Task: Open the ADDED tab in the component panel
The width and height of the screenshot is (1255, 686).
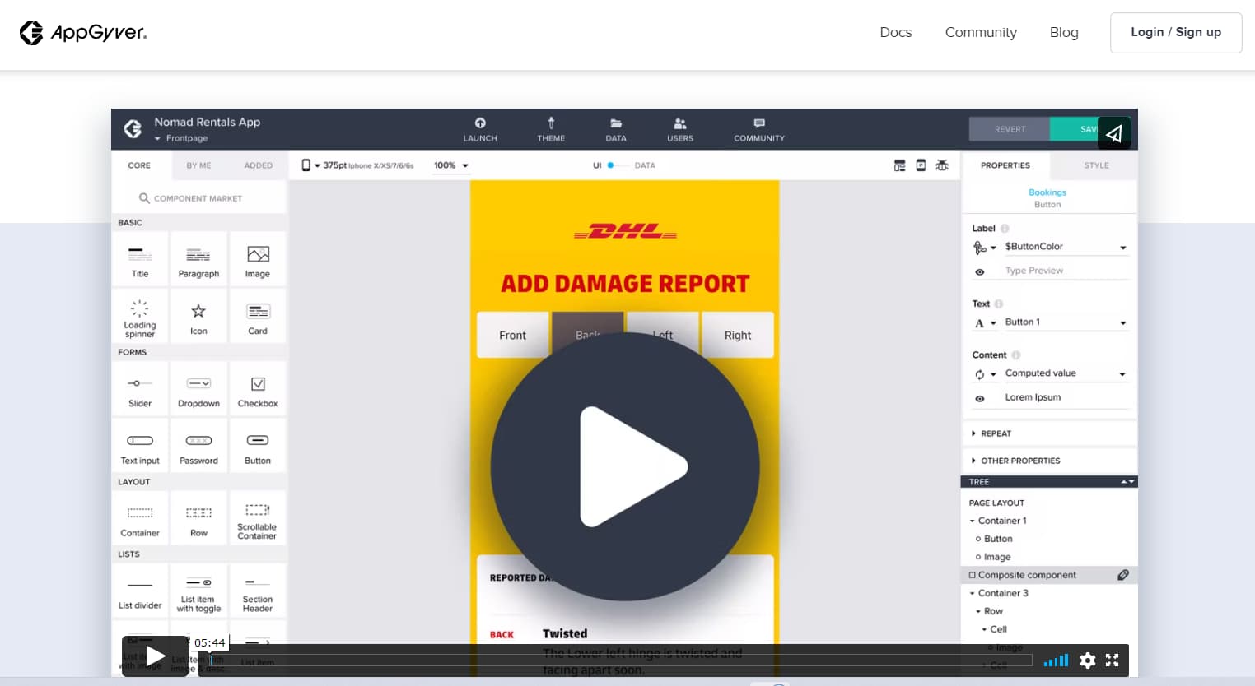Action: (258, 165)
